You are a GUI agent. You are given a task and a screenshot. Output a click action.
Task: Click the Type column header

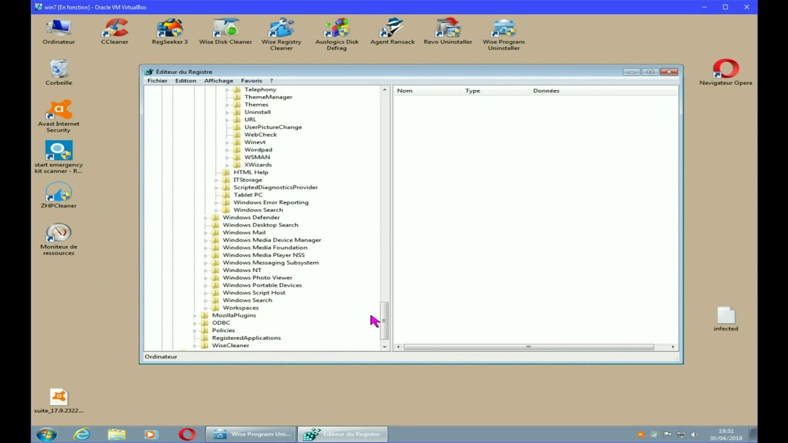click(x=473, y=90)
